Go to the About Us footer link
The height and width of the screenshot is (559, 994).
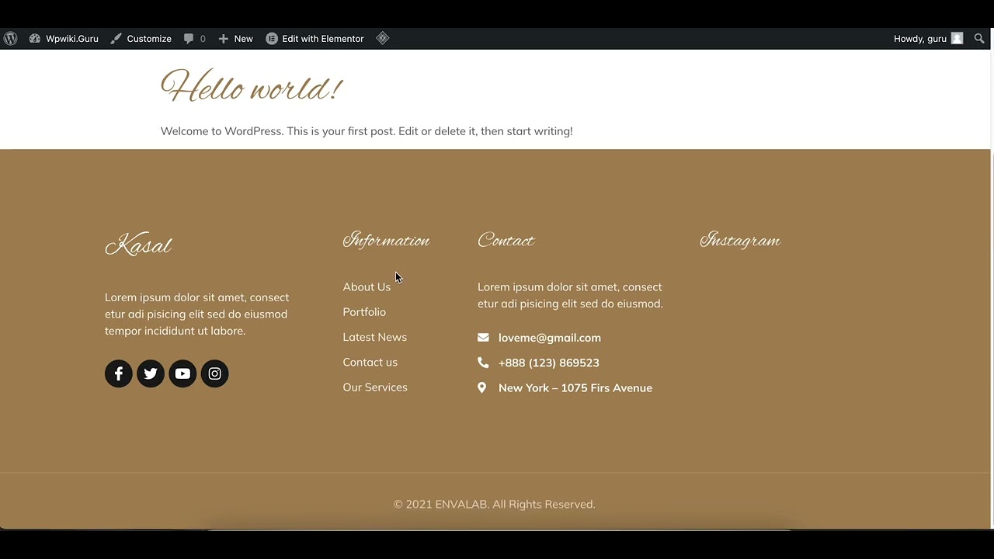(x=367, y=286)
